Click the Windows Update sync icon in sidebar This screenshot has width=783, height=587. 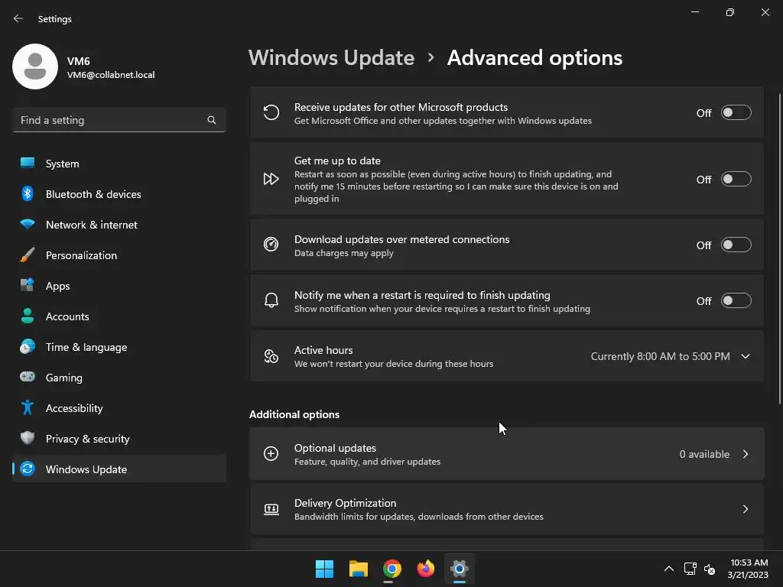tap(28, 469)
